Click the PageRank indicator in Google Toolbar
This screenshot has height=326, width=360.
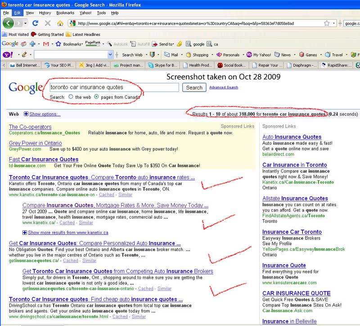[x=93, y=44]
